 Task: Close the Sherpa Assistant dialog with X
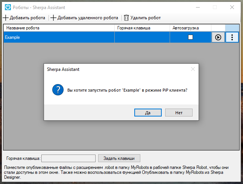pos(193,69)
